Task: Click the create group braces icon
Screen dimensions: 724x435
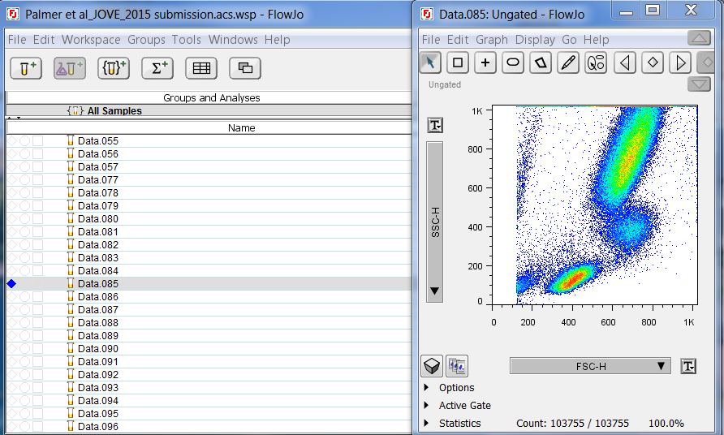Action: pyautogui.click(x=114, y=69)
